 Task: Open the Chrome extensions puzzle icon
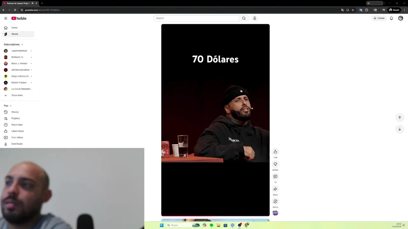coord(367,10)
